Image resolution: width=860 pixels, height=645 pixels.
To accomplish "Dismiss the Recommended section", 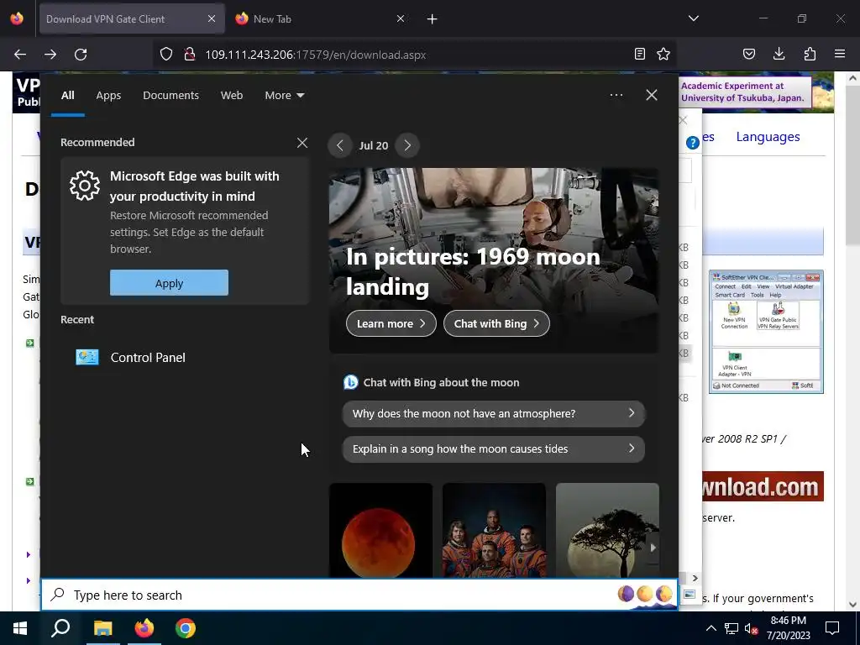I will pyautogui.click(x=302, y=143).
